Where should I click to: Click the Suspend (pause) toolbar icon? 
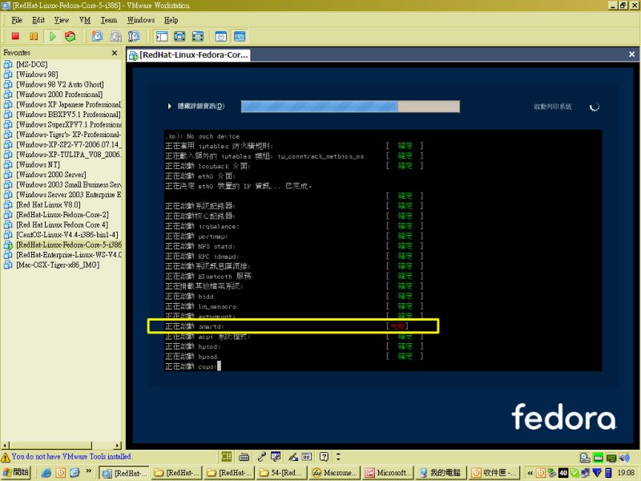pyautogui.click(x=34, y=36)
